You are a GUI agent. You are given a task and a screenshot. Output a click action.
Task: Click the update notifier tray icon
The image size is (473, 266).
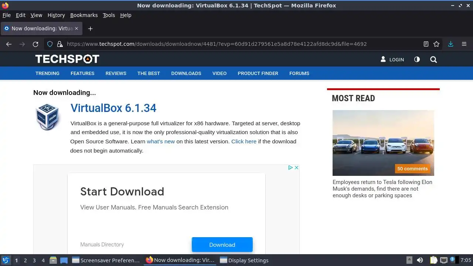[x=452, y=260]
